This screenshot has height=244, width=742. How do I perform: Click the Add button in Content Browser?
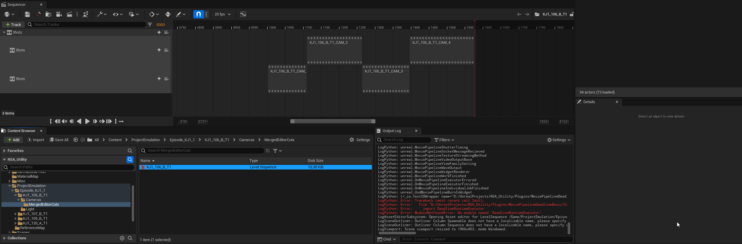pyautogui.click(x=13, y=140)
